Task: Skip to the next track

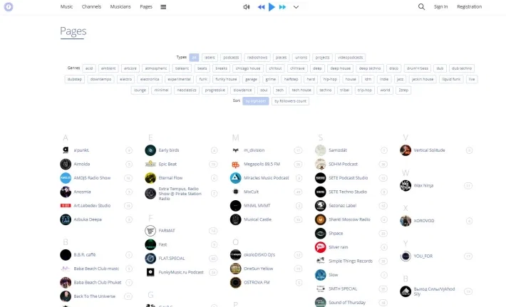Action: (282, 7)
